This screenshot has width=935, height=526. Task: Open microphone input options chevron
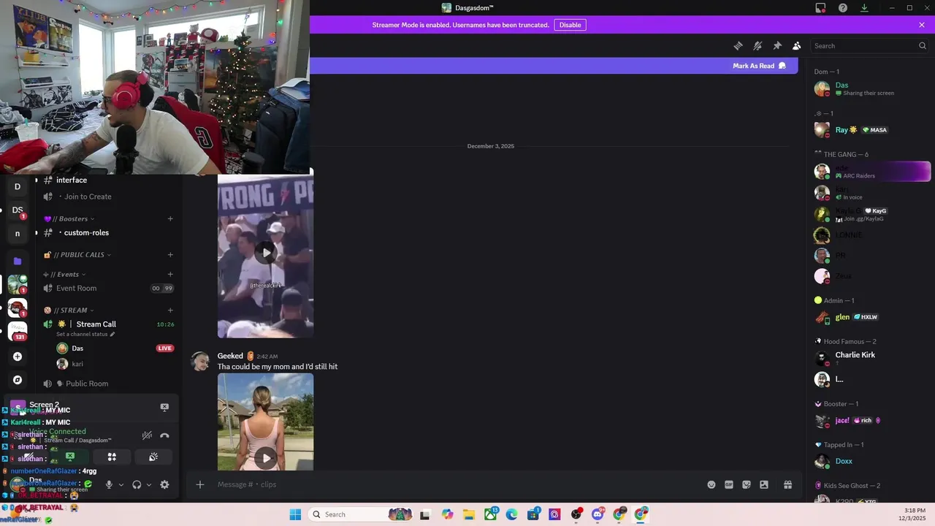tap(121, 484)
